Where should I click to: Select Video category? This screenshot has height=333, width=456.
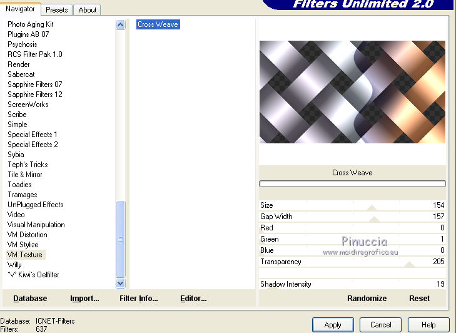tap(16, 215)
